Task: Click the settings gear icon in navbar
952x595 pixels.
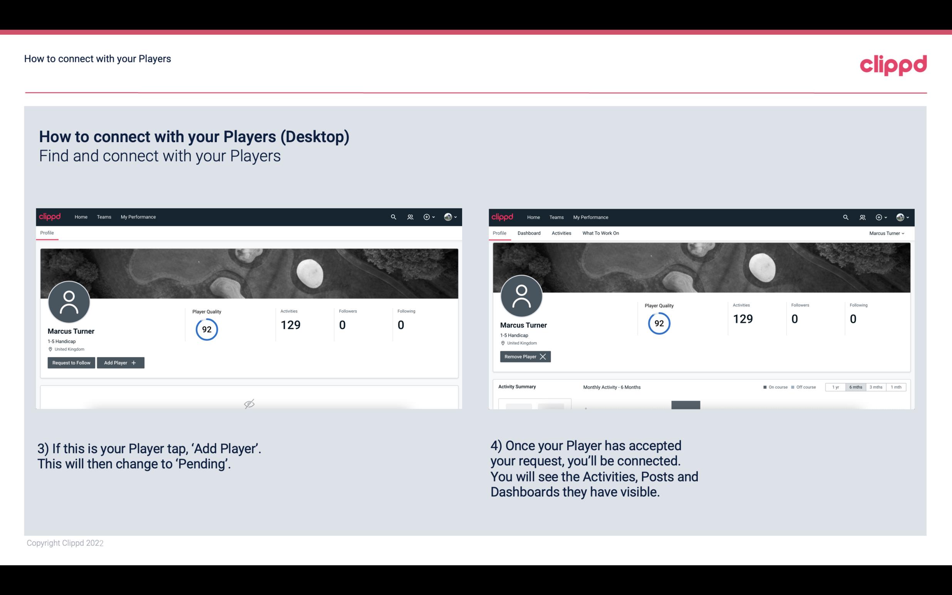Action: [426, 217]
